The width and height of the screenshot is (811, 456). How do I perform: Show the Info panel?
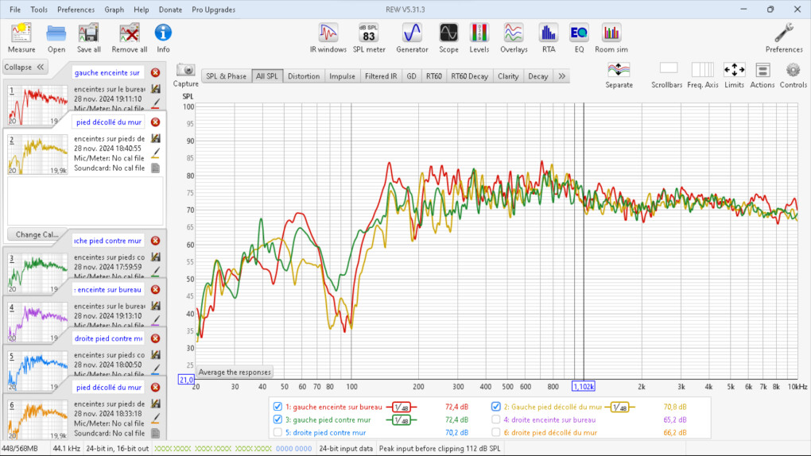tap(163, 38)
